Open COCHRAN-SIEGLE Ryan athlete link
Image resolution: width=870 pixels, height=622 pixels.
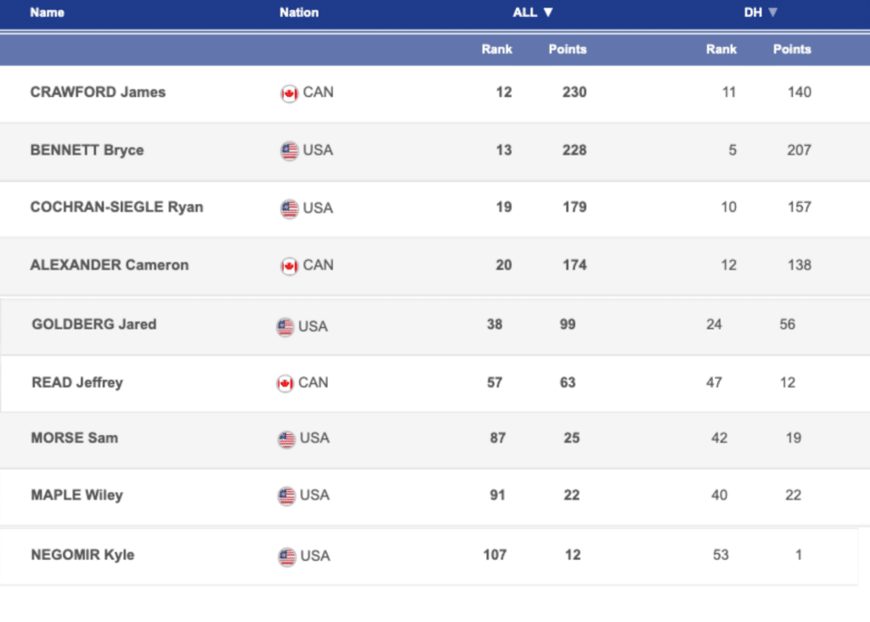coord(116,207)
